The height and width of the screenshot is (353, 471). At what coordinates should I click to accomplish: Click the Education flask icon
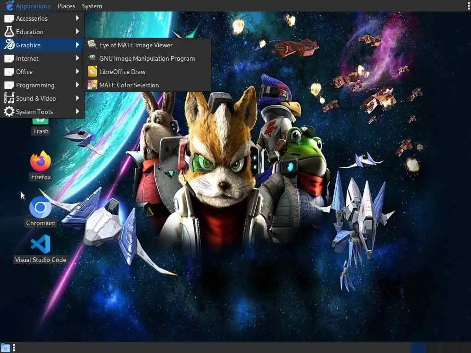tap(9, 32)
